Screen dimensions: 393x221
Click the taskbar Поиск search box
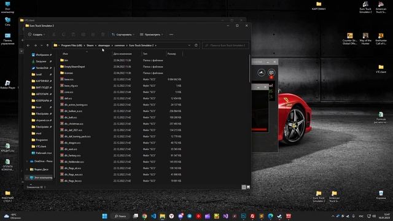coord(121,216)
